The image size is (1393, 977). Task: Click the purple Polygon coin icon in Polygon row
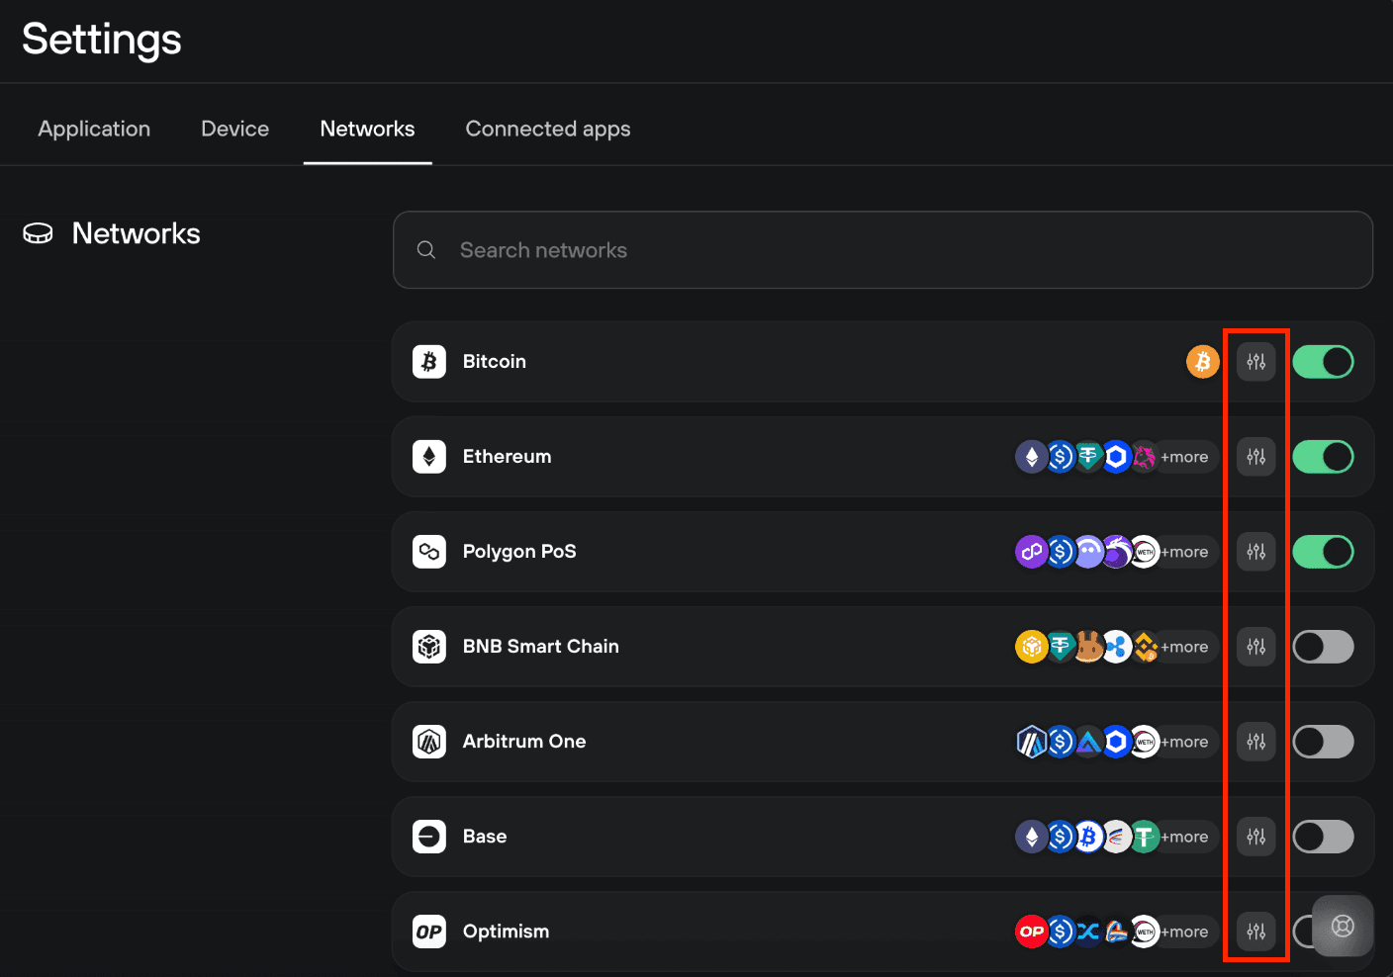click(x=1031, y=552)
